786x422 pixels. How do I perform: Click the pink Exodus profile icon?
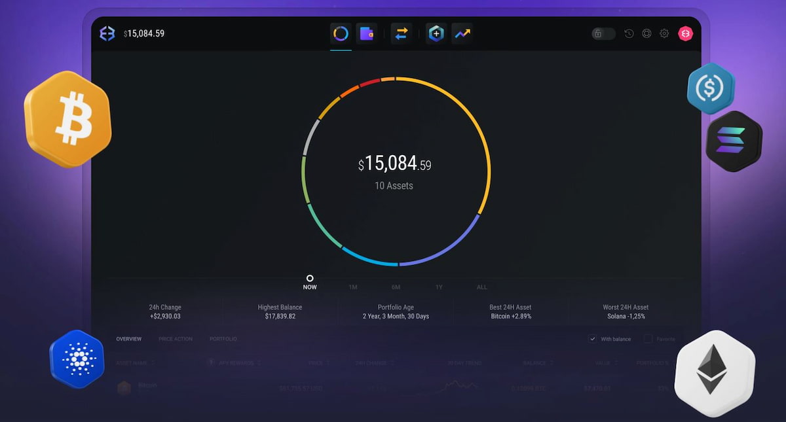coord(685,33)
